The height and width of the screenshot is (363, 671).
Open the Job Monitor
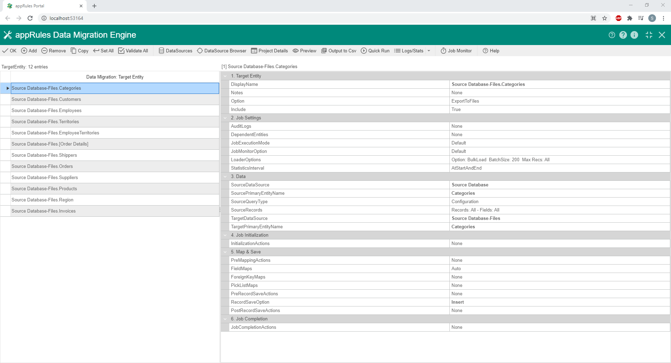456,51
